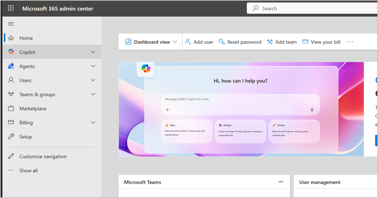Click the Reset password key icon
This screenshot has width=378, height=198.
[x=222, y=42]
